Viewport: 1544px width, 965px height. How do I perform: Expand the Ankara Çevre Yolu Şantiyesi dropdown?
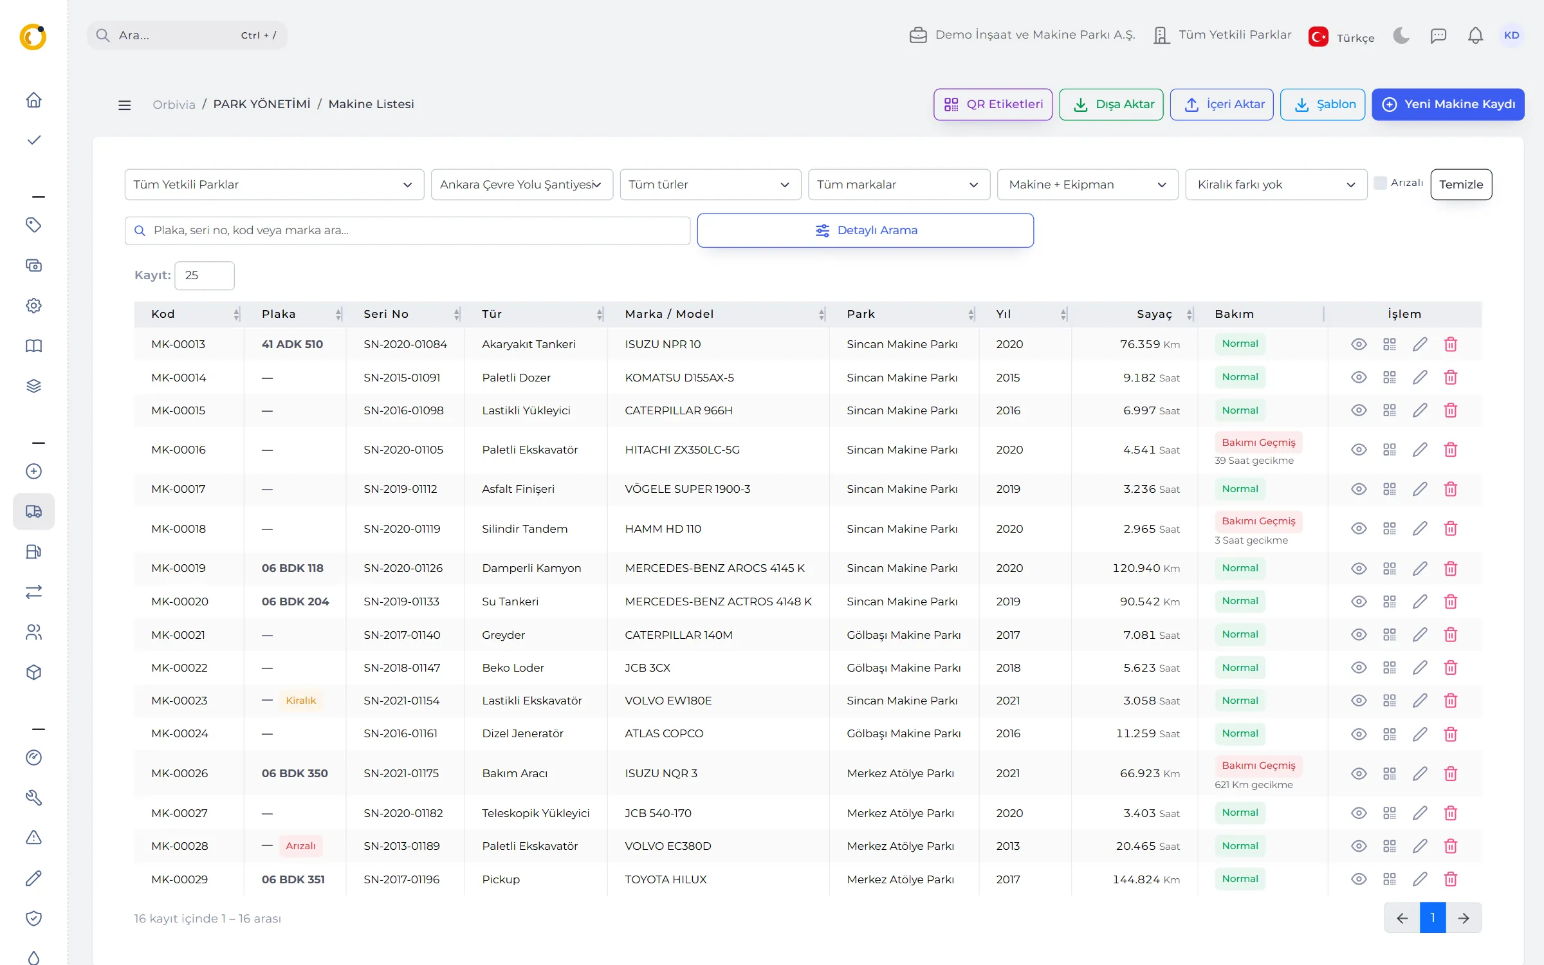[x=522, y=185]
